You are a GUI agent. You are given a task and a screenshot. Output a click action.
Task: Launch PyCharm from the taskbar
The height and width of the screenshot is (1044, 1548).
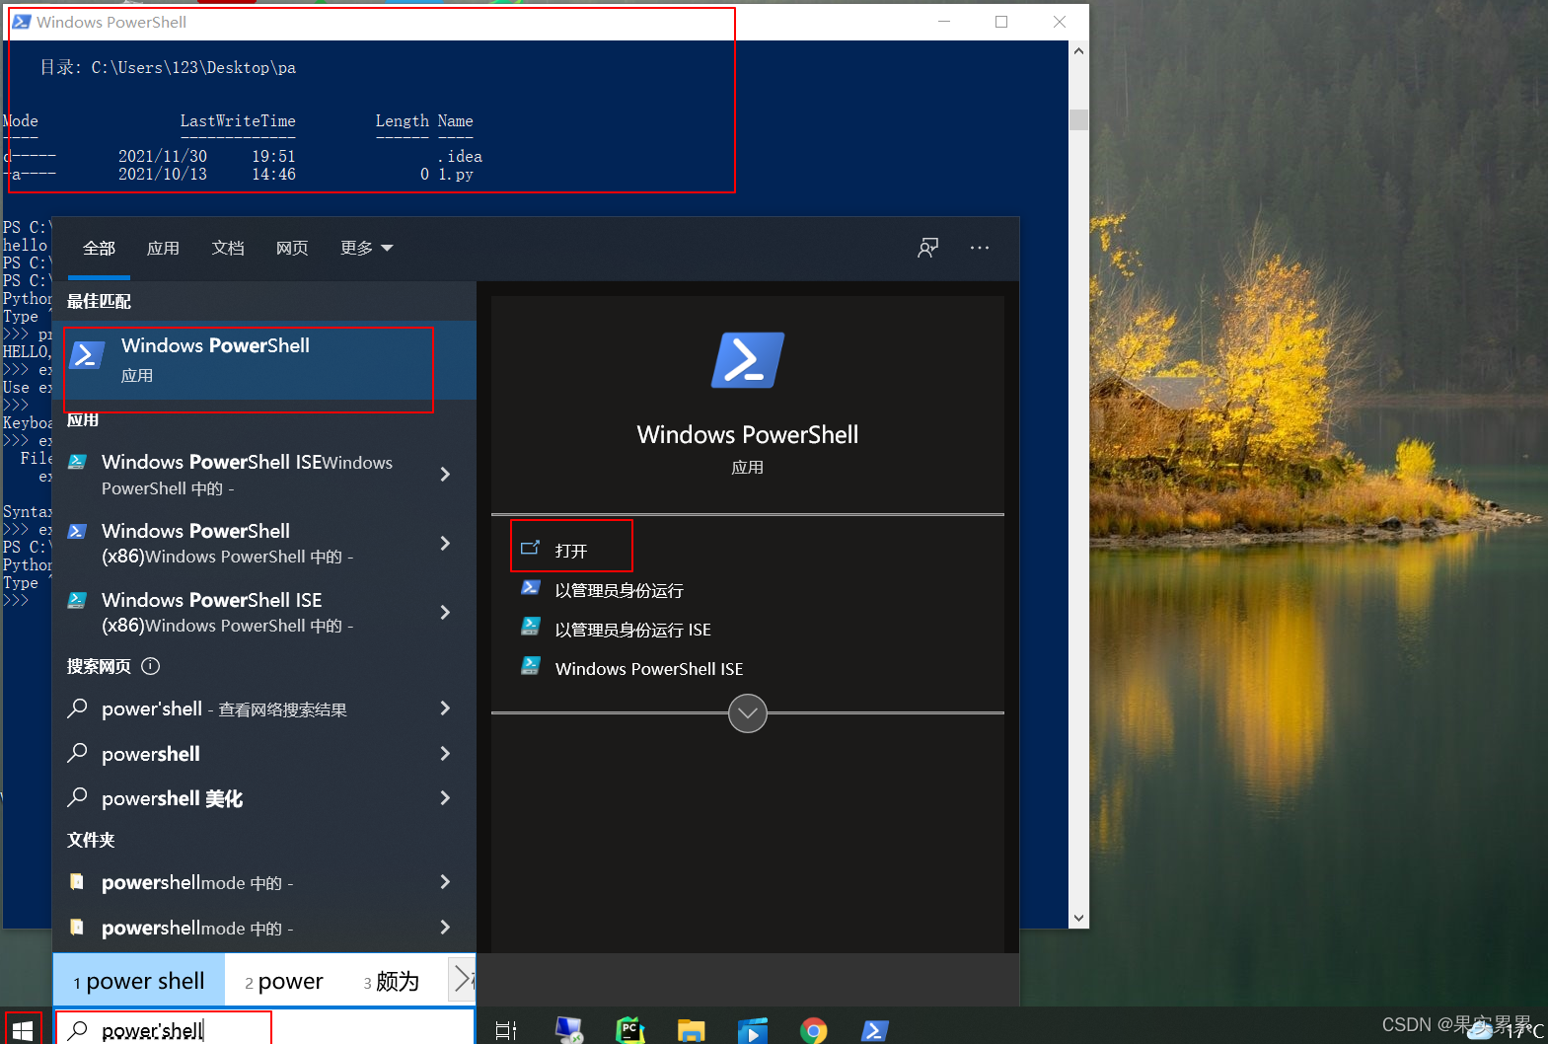[x=629, y=1031]
